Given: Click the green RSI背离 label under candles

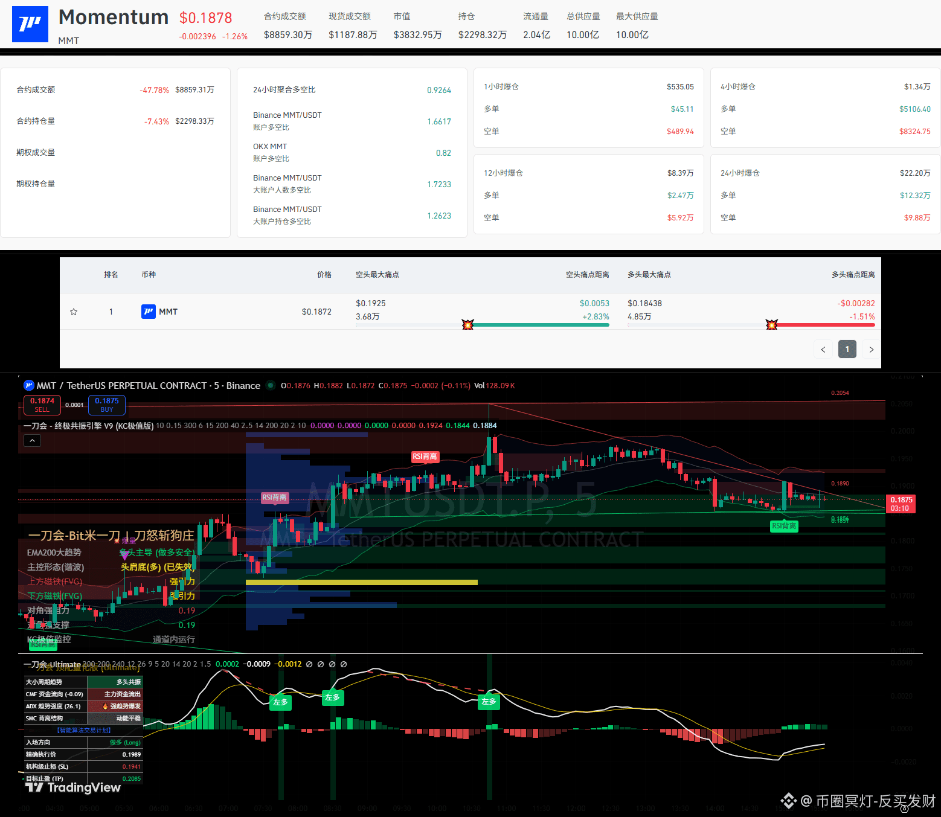Looking at the screenshot, I should pyautogui.click(x=784, y=526).
